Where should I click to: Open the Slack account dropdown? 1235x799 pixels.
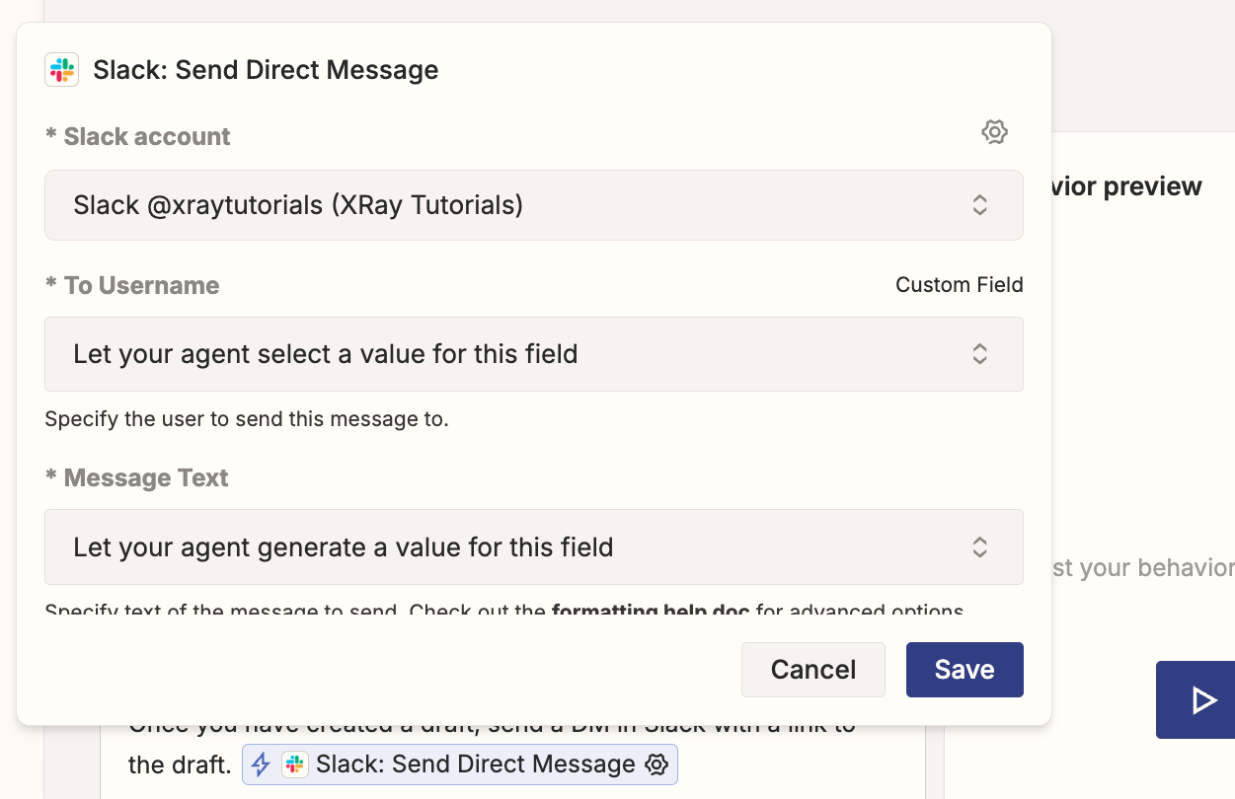[x=534, y=205]
